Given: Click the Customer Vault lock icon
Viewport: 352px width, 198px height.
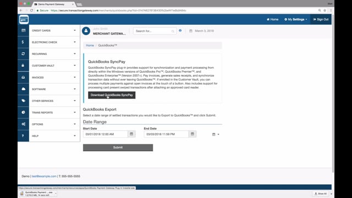Looking at the screenshot, I should click(23, 65).
